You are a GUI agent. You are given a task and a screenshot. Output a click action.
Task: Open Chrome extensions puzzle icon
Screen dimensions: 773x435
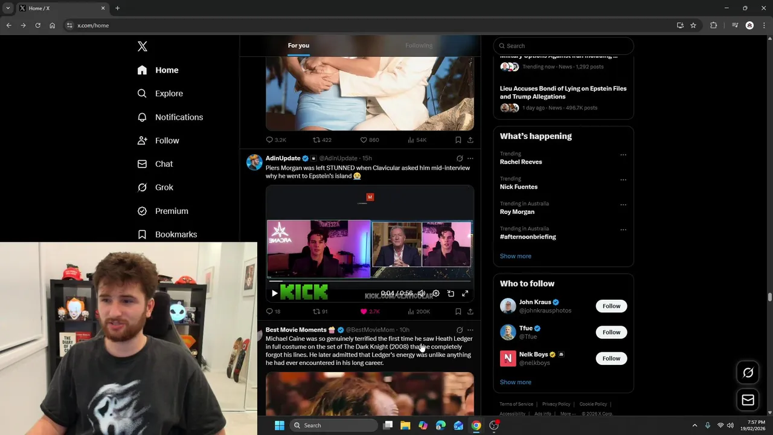coord(713,25)
